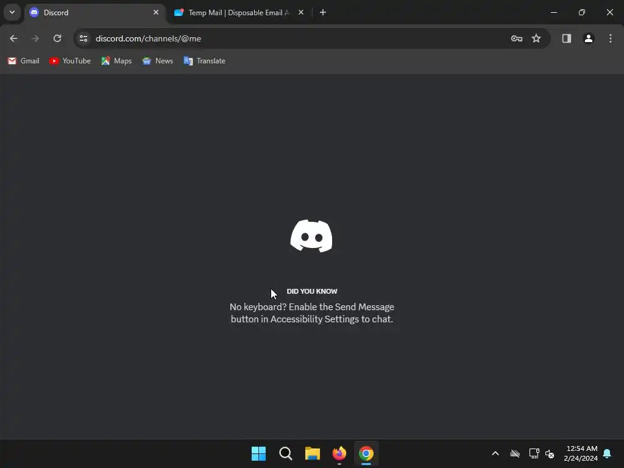Open YouTube bookmark
The width and height of the screenshot is (624, 468).
pyautogui.click(x=70, y=61)
